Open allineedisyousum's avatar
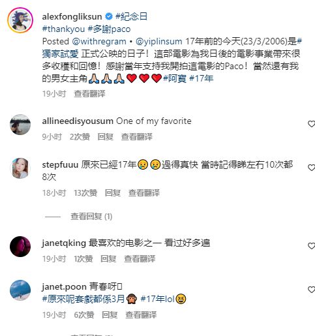 [20, 125]
